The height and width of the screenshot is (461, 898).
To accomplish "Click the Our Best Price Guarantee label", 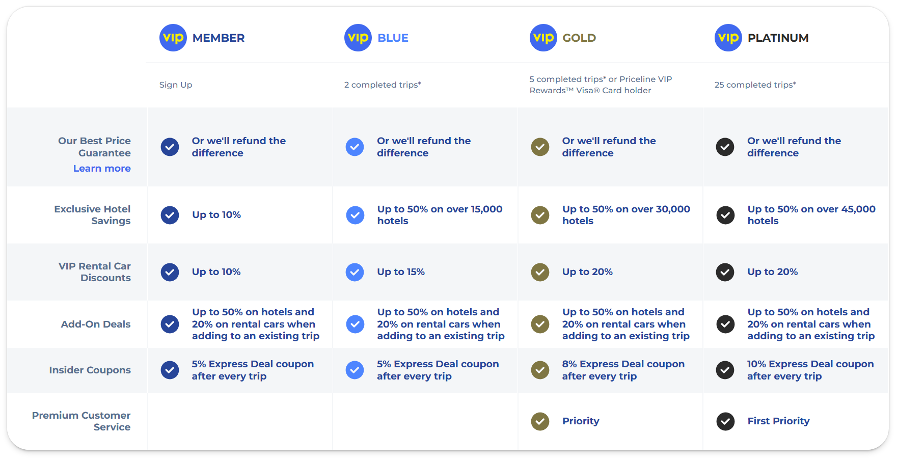I will pos(94,147).
